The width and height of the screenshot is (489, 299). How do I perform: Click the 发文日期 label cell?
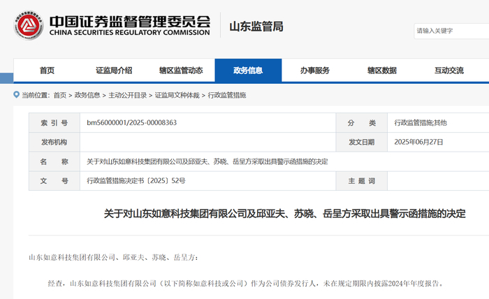tap(362, 143)
